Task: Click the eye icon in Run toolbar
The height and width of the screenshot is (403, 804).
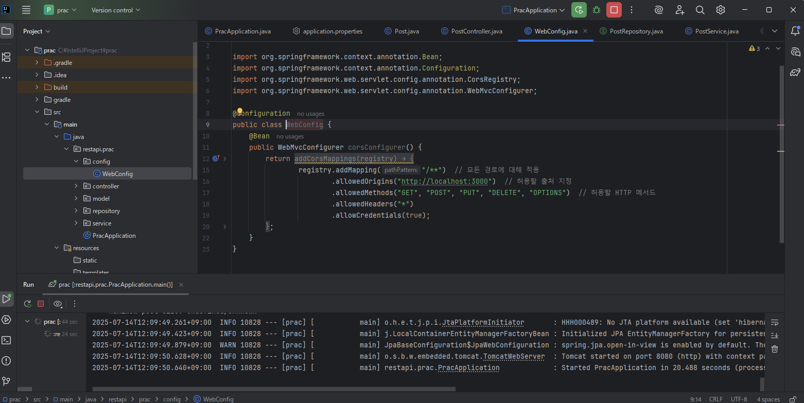Action: coord(58,304)
